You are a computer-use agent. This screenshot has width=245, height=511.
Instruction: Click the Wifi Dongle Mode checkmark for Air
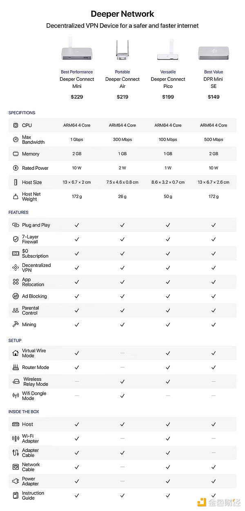coord(122,395)
